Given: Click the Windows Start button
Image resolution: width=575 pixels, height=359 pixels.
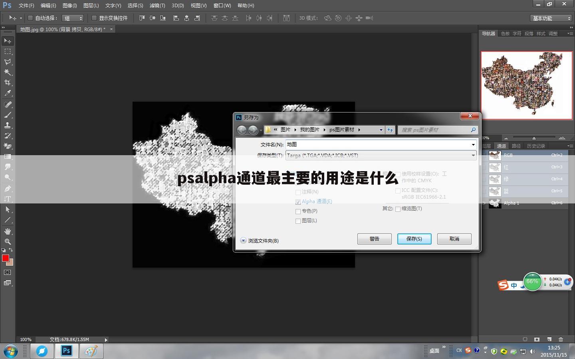Looking at the screenshot, I should [10, 351].
